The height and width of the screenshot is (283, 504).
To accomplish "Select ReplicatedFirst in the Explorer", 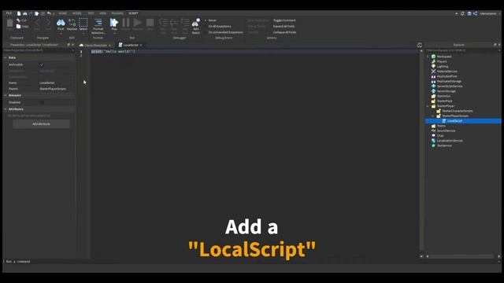I will point(447,76).
